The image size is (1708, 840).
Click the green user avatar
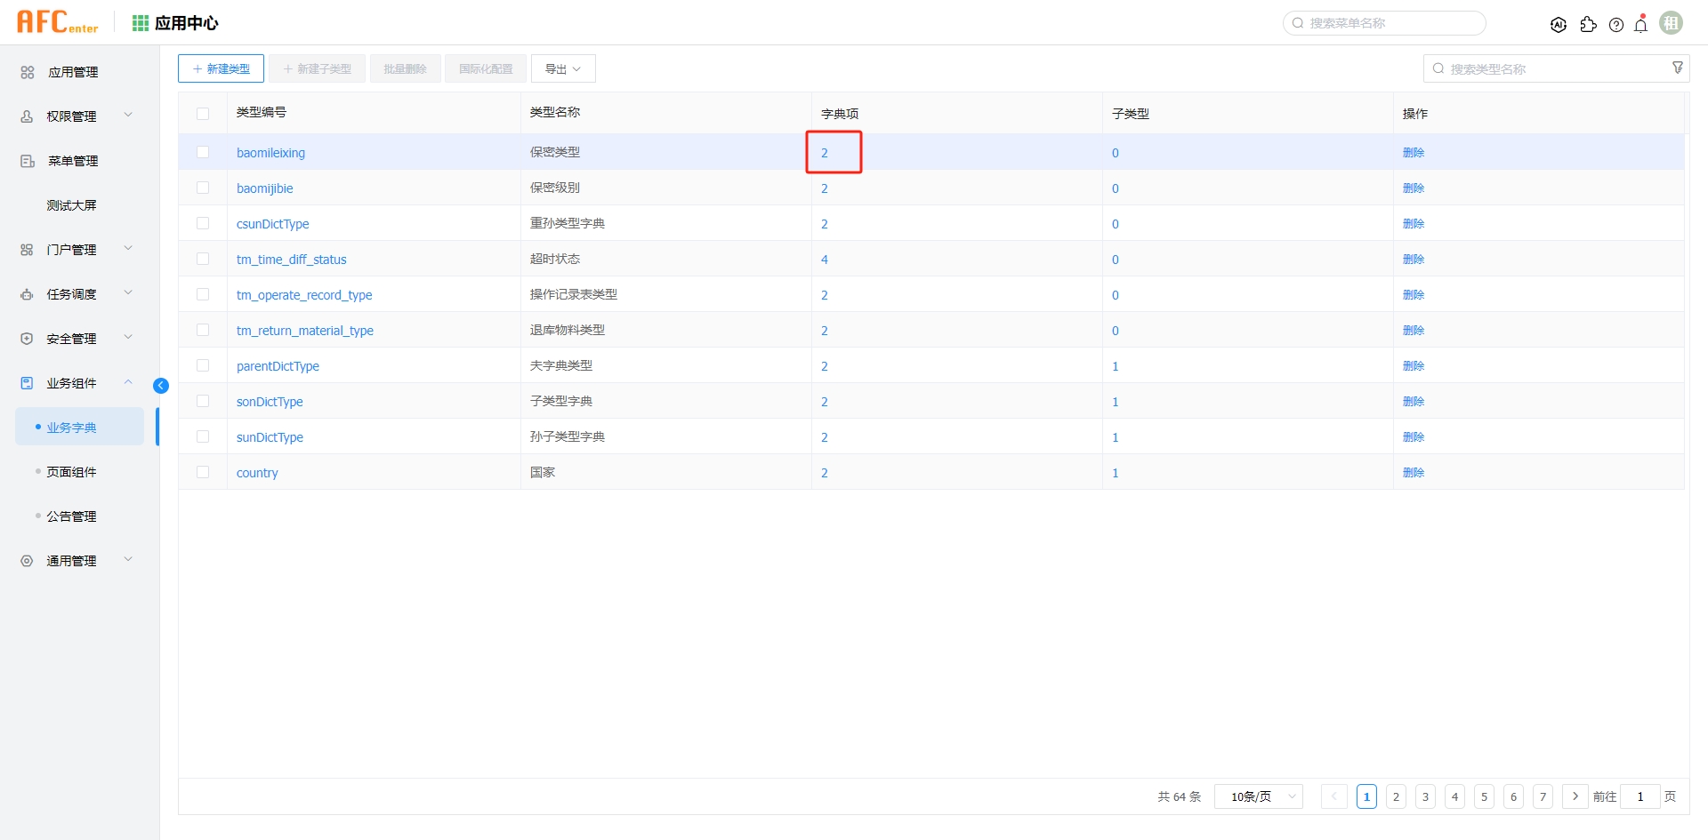pos(1672,23)
